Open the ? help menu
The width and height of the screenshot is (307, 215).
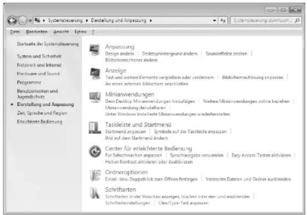click(x=93, y=32)
